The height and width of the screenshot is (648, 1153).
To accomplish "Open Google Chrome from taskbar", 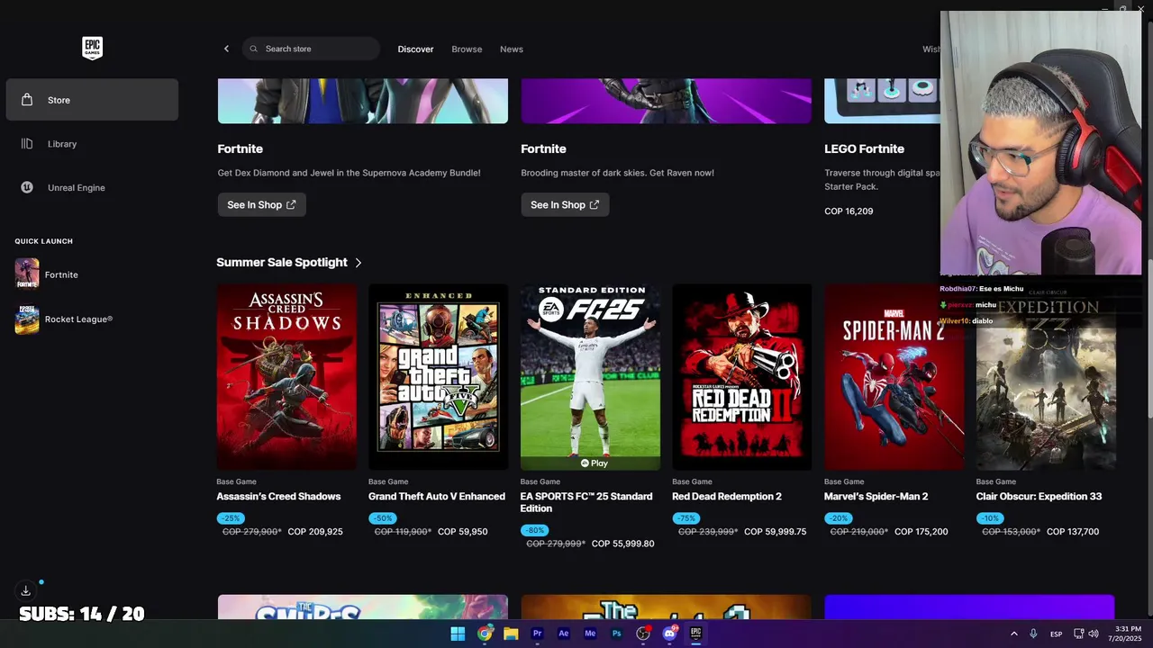I will coord(485,634).
